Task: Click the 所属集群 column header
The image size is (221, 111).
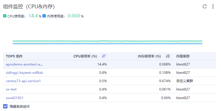Action: coord(183,56)
